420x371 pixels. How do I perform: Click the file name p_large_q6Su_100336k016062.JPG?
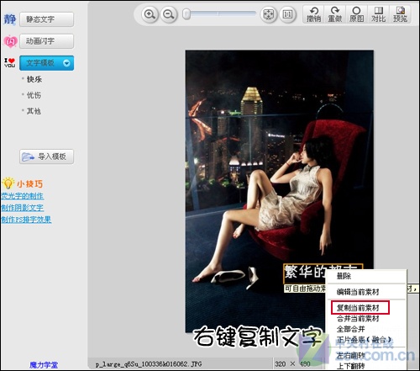click(149, 364)
